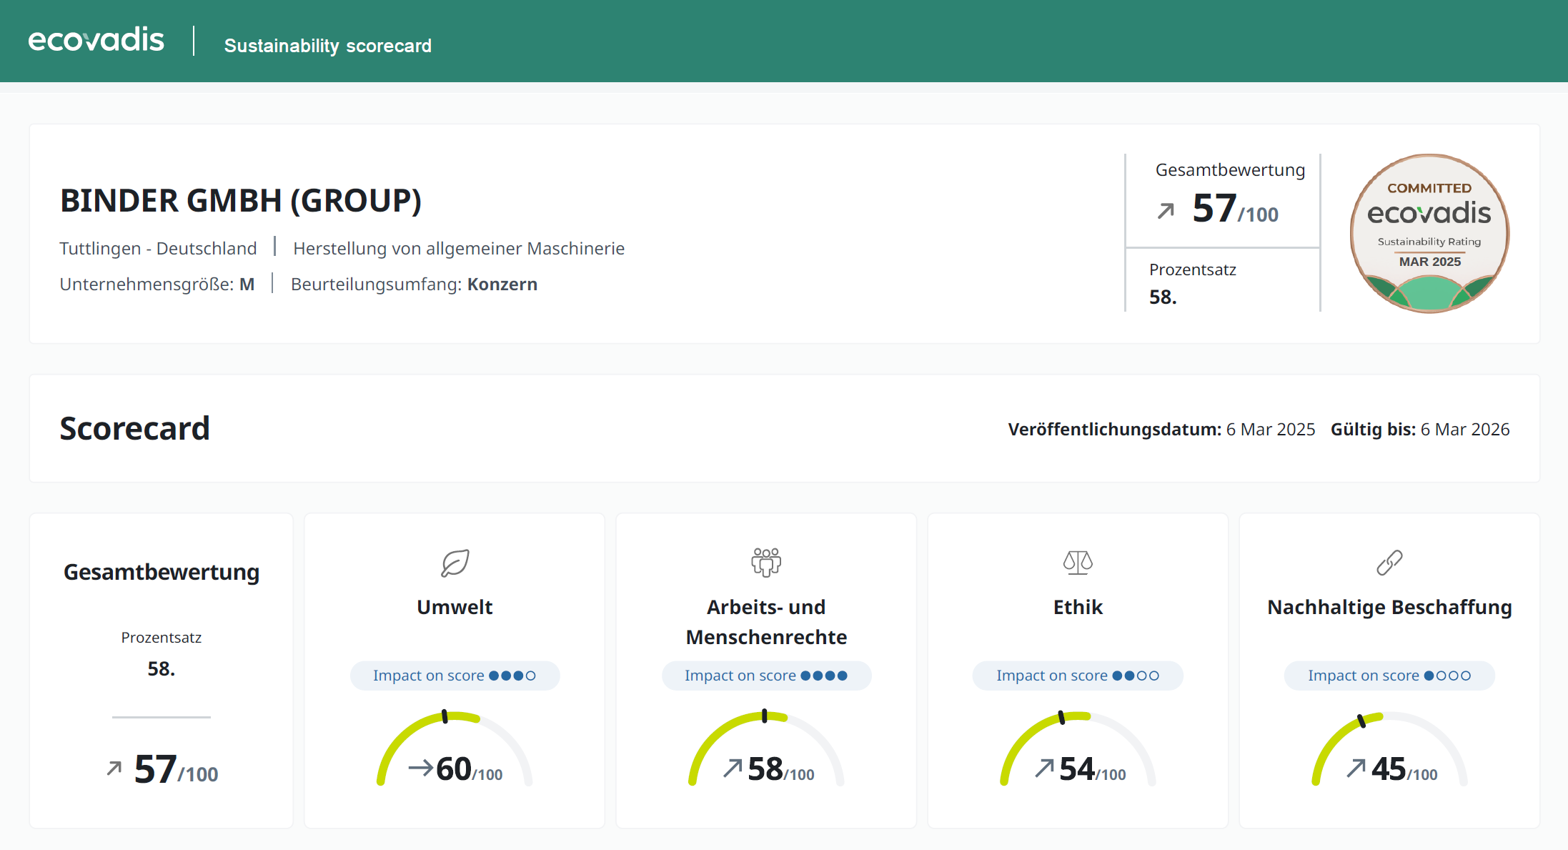
Task: Click the Scorecard section heading
Action: click(x=134, y=429)
